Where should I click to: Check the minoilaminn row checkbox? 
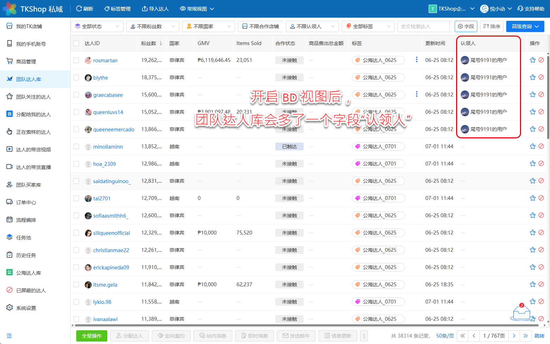tap(76, 146)
